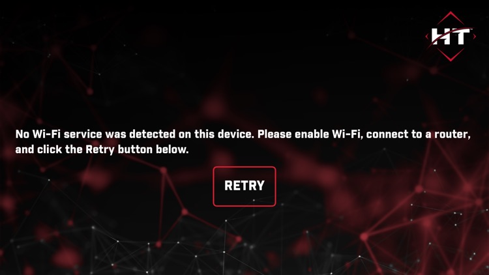Viewport: 489px width, 275px height.
Task: Click 'Please enable Wi-Fi' in the message
Action: click(309, 134)
